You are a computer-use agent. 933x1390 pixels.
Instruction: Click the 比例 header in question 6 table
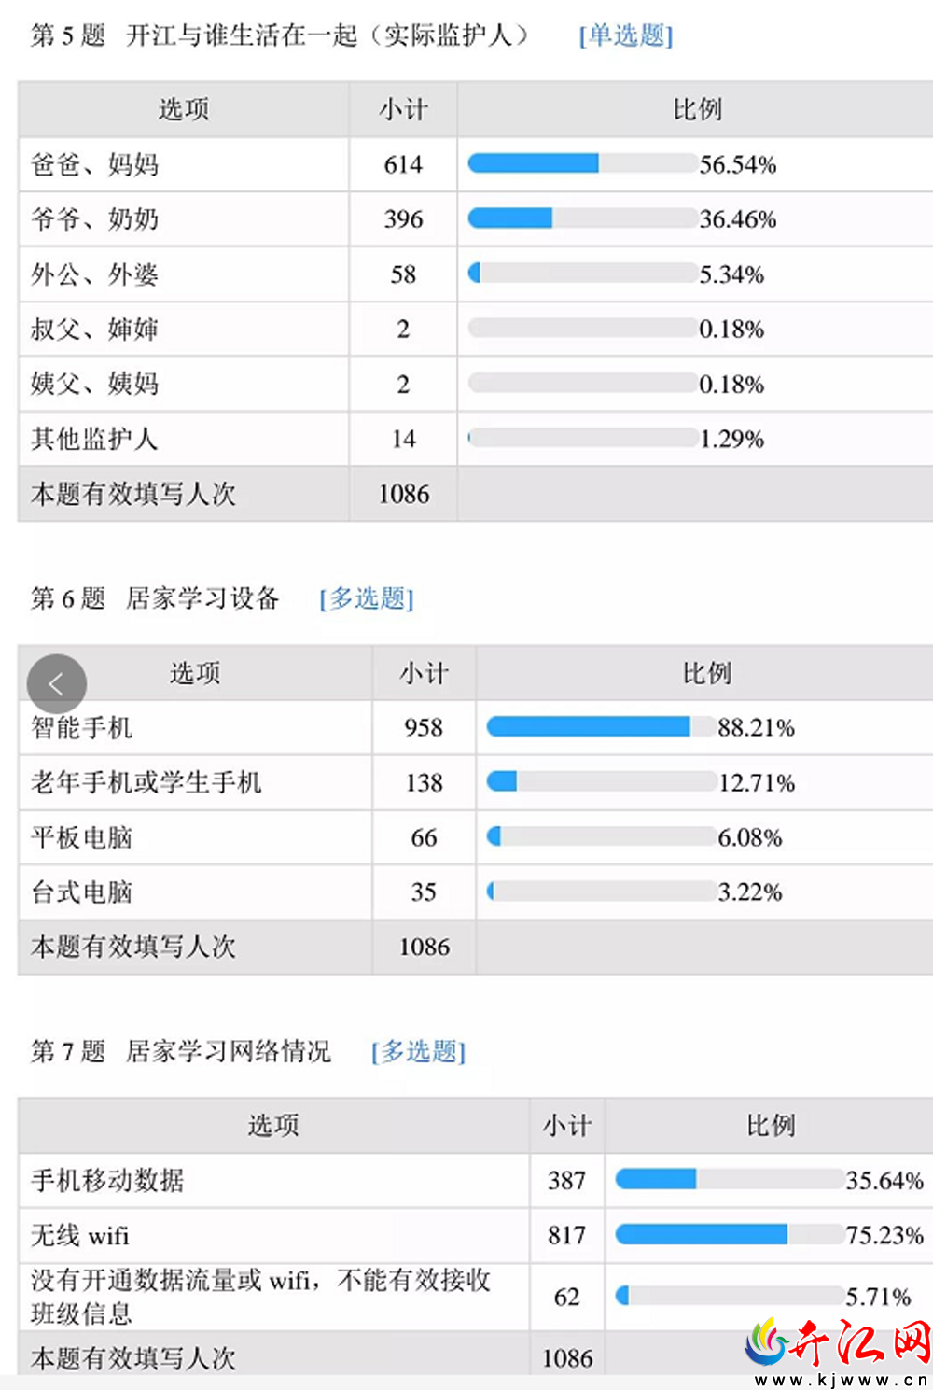coord(705,673)
